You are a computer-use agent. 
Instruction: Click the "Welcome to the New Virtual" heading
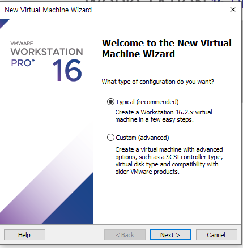pos(167,43)
